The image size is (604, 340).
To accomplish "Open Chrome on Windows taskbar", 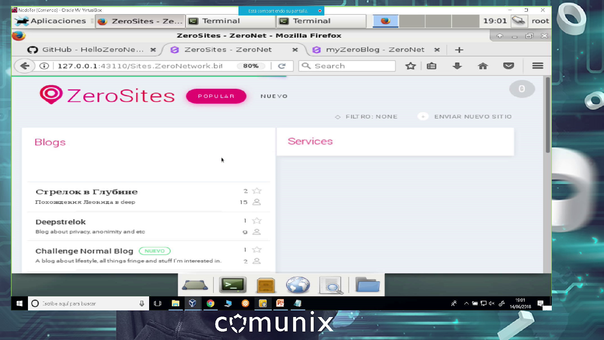I will [210, 303].
